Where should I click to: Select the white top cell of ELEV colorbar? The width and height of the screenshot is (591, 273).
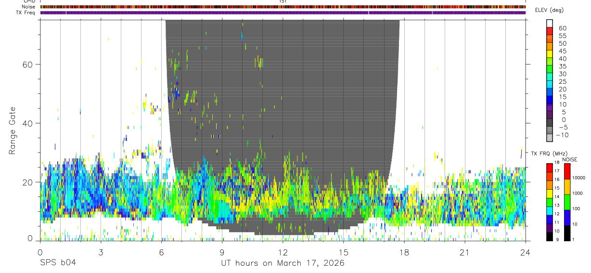click(x=550, y=23)
